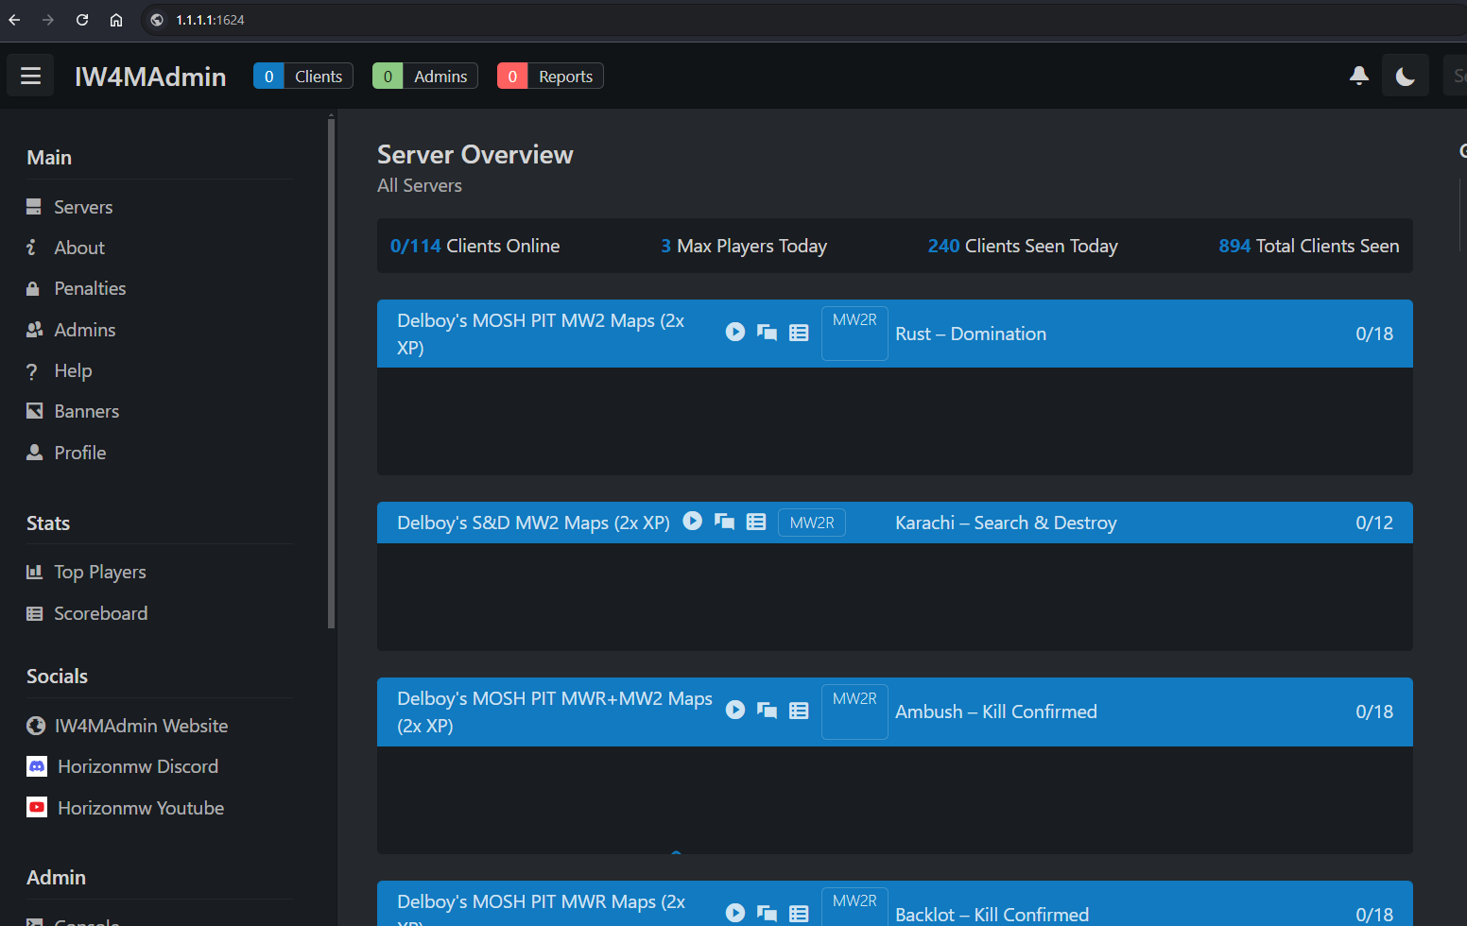This screenshot has width=1467, height=926.
Task: Open Horizonmw Discord link
Action: click(138, 766)
